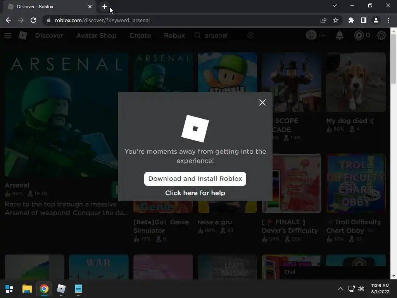Click the [Beta]Go! Genie Simulator title
Image resolution: width=397 pixels, height=298 pixels.
click(x=161, y=226)
